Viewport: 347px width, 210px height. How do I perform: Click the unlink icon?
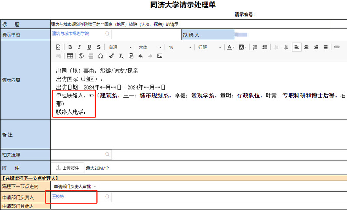(59, 56)
